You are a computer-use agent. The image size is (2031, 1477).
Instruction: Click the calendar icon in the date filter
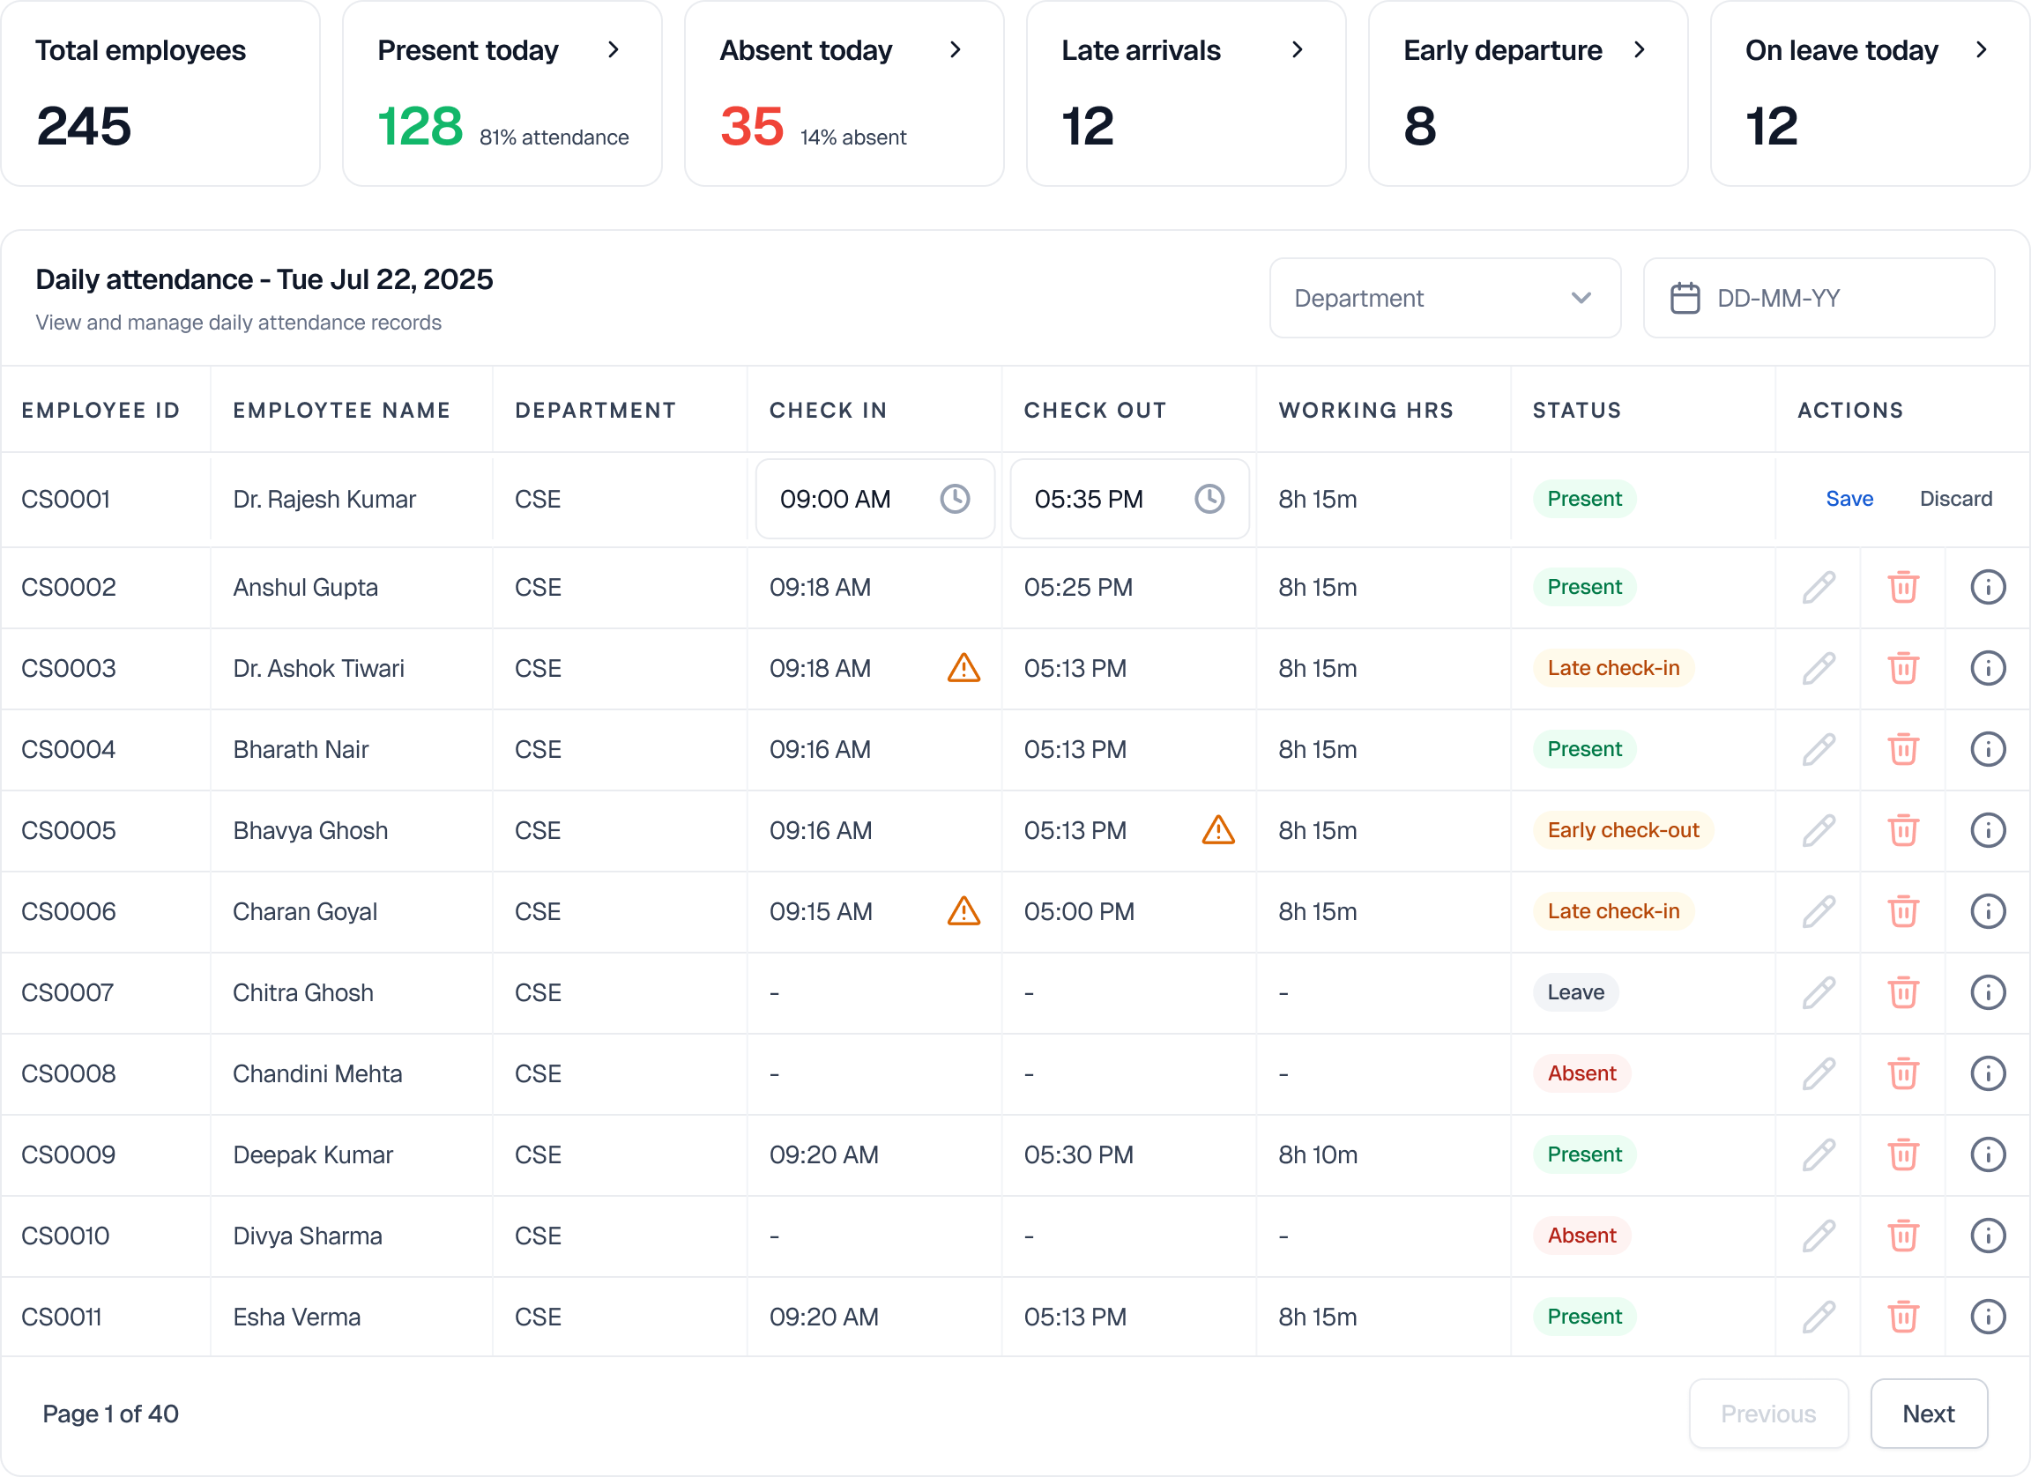click(1685, 298)
